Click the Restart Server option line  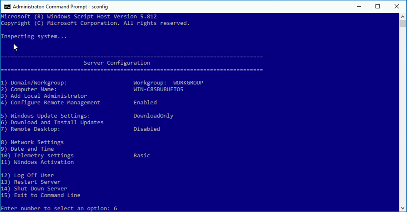[x=31, y=182]
